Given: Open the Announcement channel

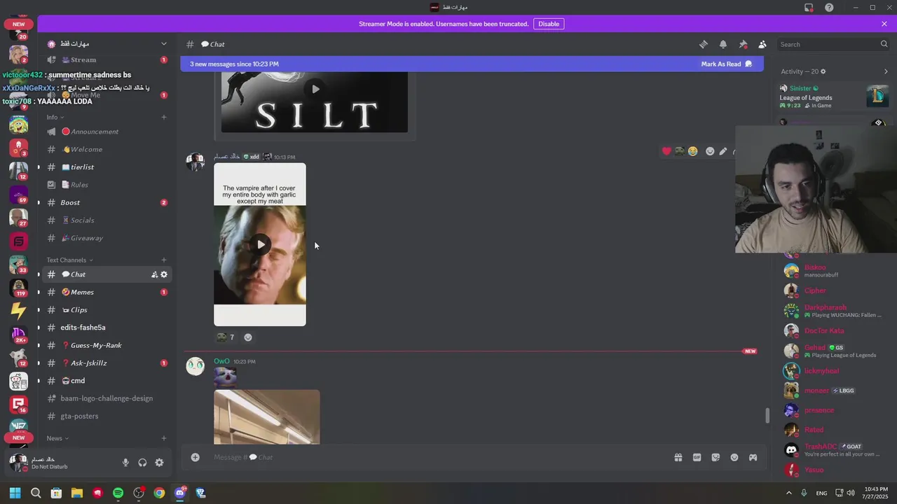Looking at the screenshot, I should 107,132.
